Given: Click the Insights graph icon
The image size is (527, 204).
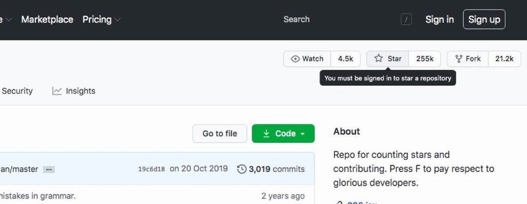Looking at the screenshot, I should pos(57,91).
